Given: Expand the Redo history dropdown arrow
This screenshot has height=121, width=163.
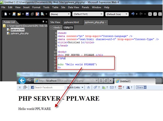Looking at the screenshot, I should click(x=145, y=14).
